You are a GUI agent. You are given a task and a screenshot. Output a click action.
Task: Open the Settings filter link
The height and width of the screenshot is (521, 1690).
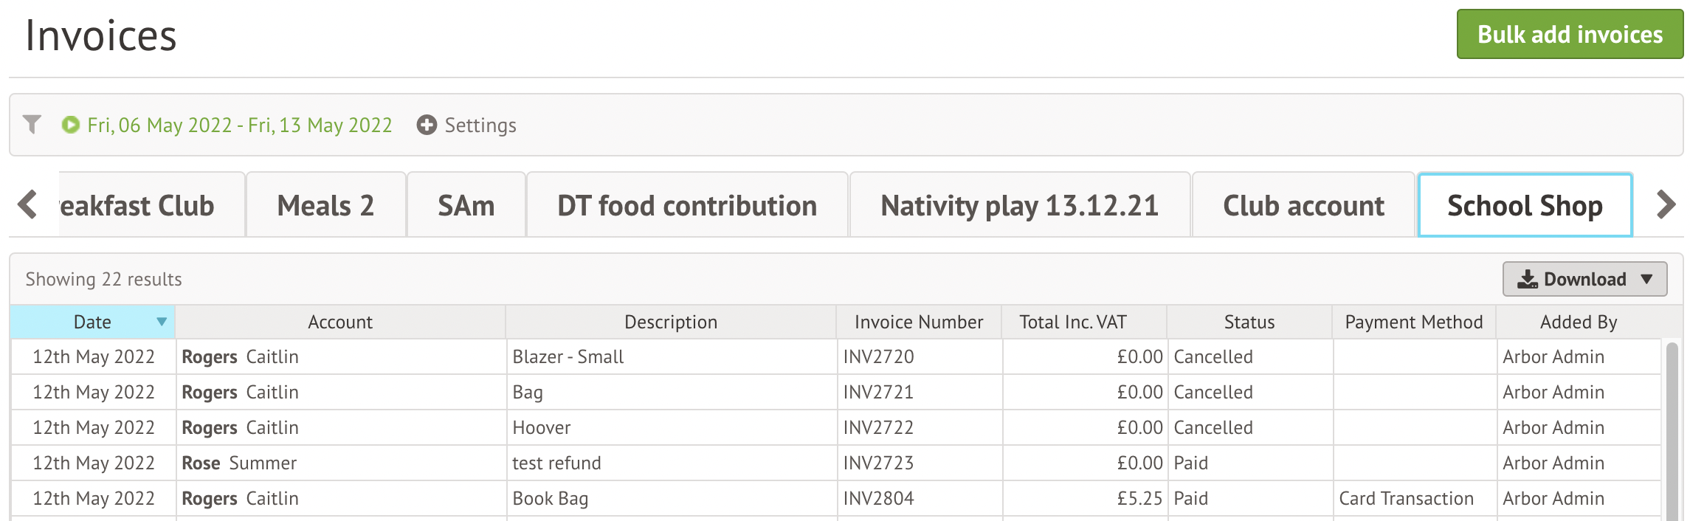(x=480, y=125)
